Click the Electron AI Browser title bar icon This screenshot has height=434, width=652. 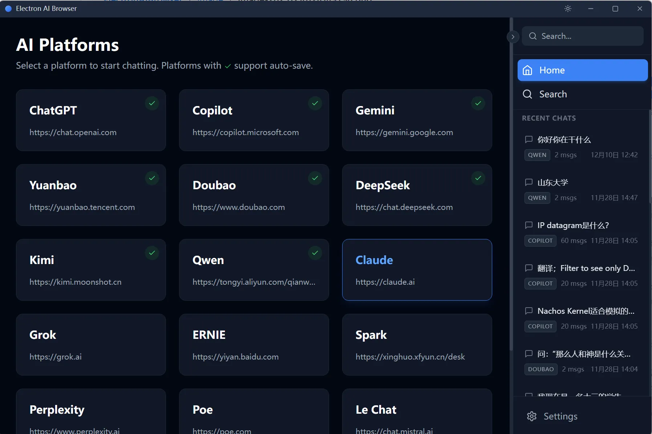8,8
